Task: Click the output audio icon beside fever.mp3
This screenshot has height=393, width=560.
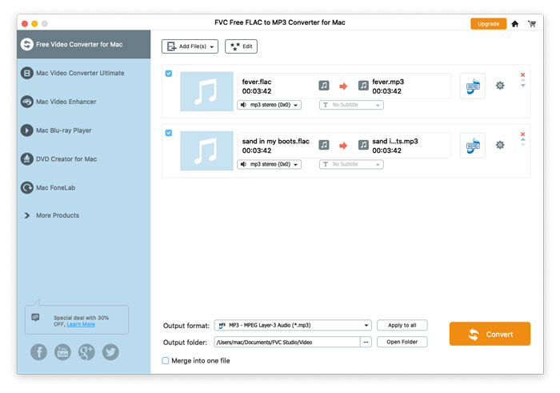Action: tap(363, 86)
